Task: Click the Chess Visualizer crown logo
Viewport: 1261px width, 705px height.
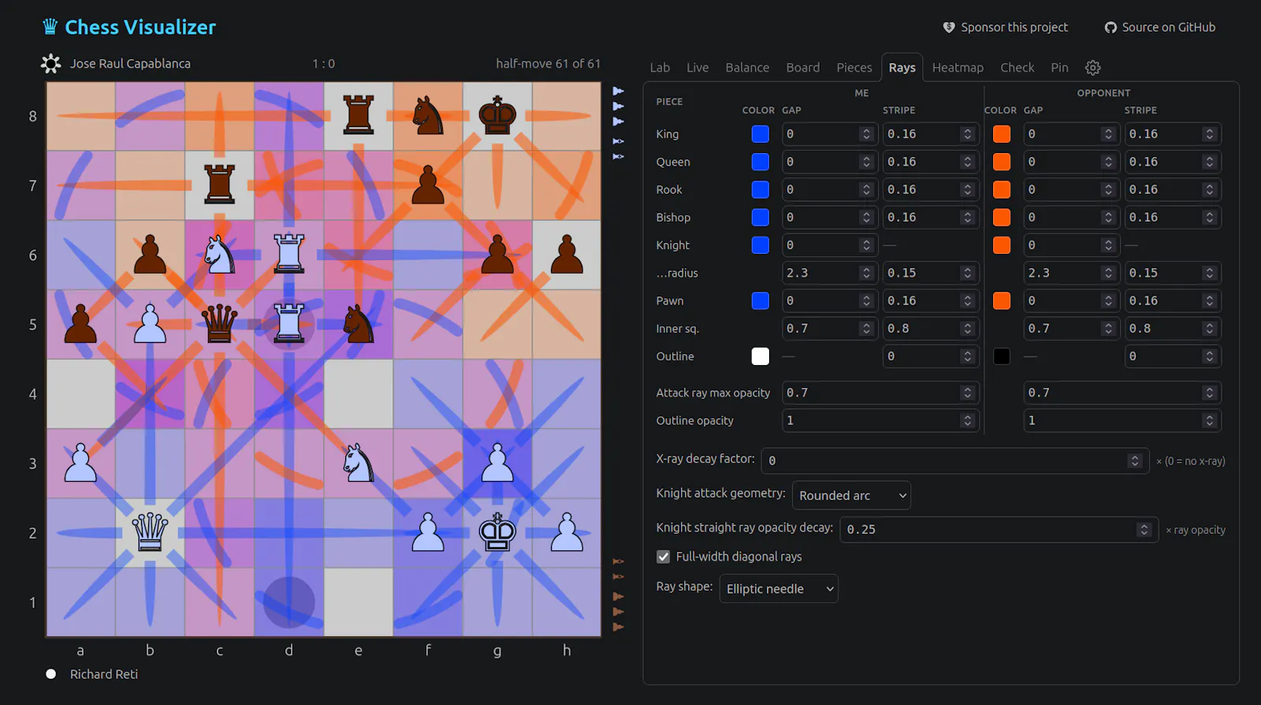Action: 50,27
